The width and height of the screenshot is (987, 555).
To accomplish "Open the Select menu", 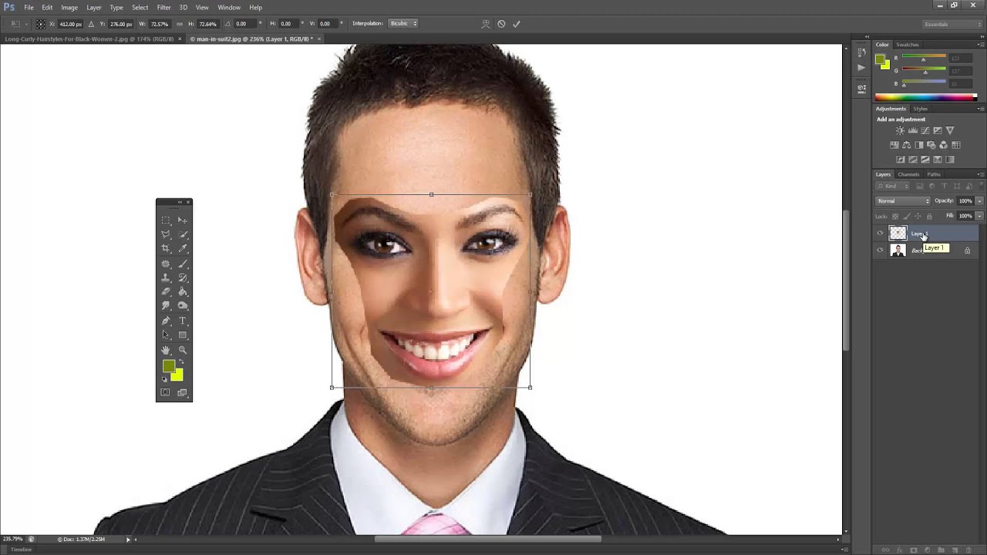I will pos(140,7).
